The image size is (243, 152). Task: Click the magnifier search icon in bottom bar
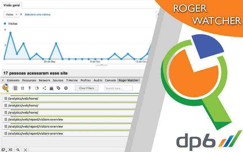coord(18,150)
